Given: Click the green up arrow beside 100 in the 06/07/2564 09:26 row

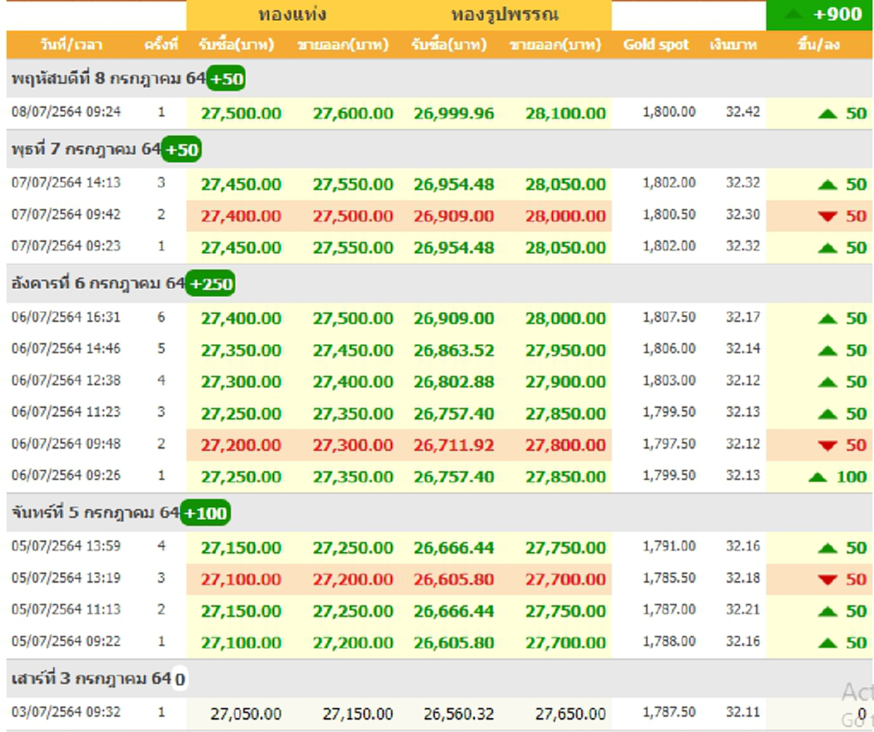Looking at the screenshot, I should coord(819,477).
